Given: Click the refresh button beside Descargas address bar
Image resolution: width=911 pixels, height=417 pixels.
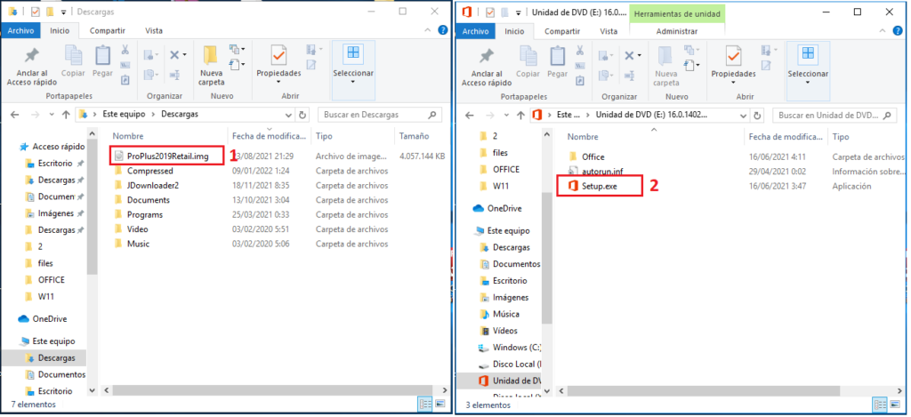Looking at the screenshot, I should tap(302, 115).
